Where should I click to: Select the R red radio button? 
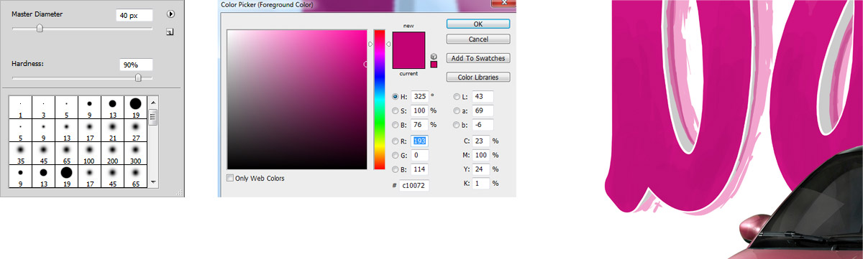pyautogui.click(x=396, y=141)
